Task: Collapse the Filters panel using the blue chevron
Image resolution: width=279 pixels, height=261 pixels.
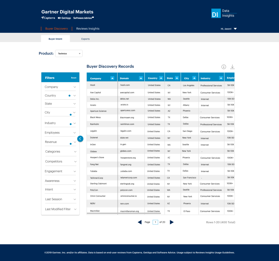Action: click(x=80, y=139)
